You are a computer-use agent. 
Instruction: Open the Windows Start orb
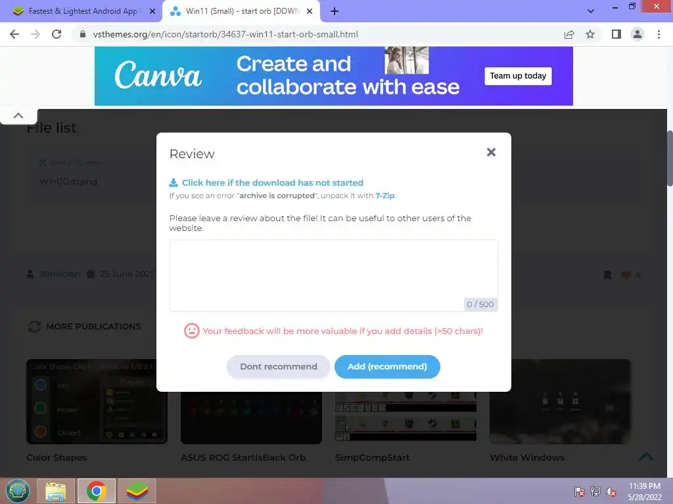point(18,491)
